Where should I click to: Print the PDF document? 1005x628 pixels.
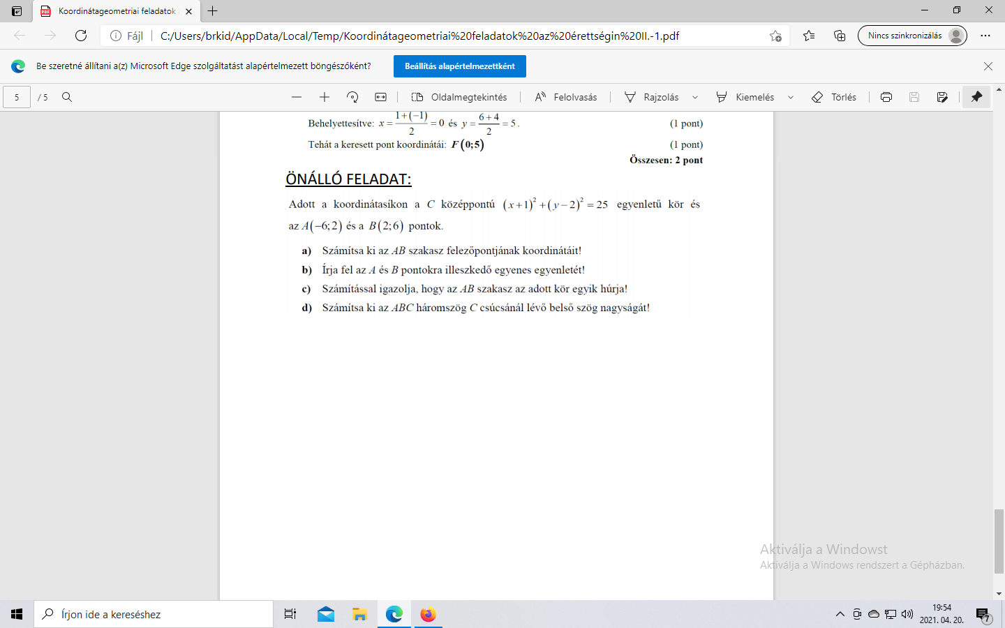[886, 97]
